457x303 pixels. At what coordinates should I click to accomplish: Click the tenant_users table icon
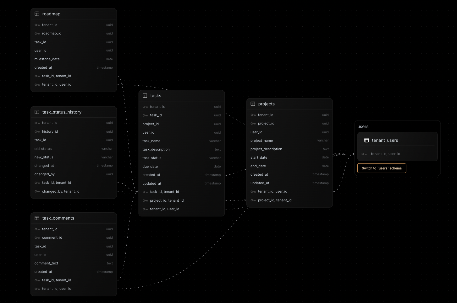[x=366, y=140]
